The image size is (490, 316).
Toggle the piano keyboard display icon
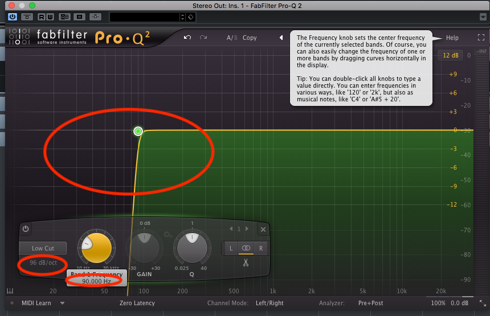coord(10,291)
